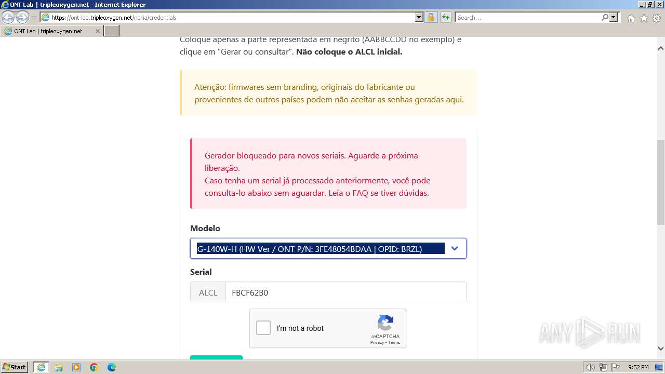Launch Microsoft Edge from the taskbar
Screen dimensions: 665x374
click(x=112, y=367)
